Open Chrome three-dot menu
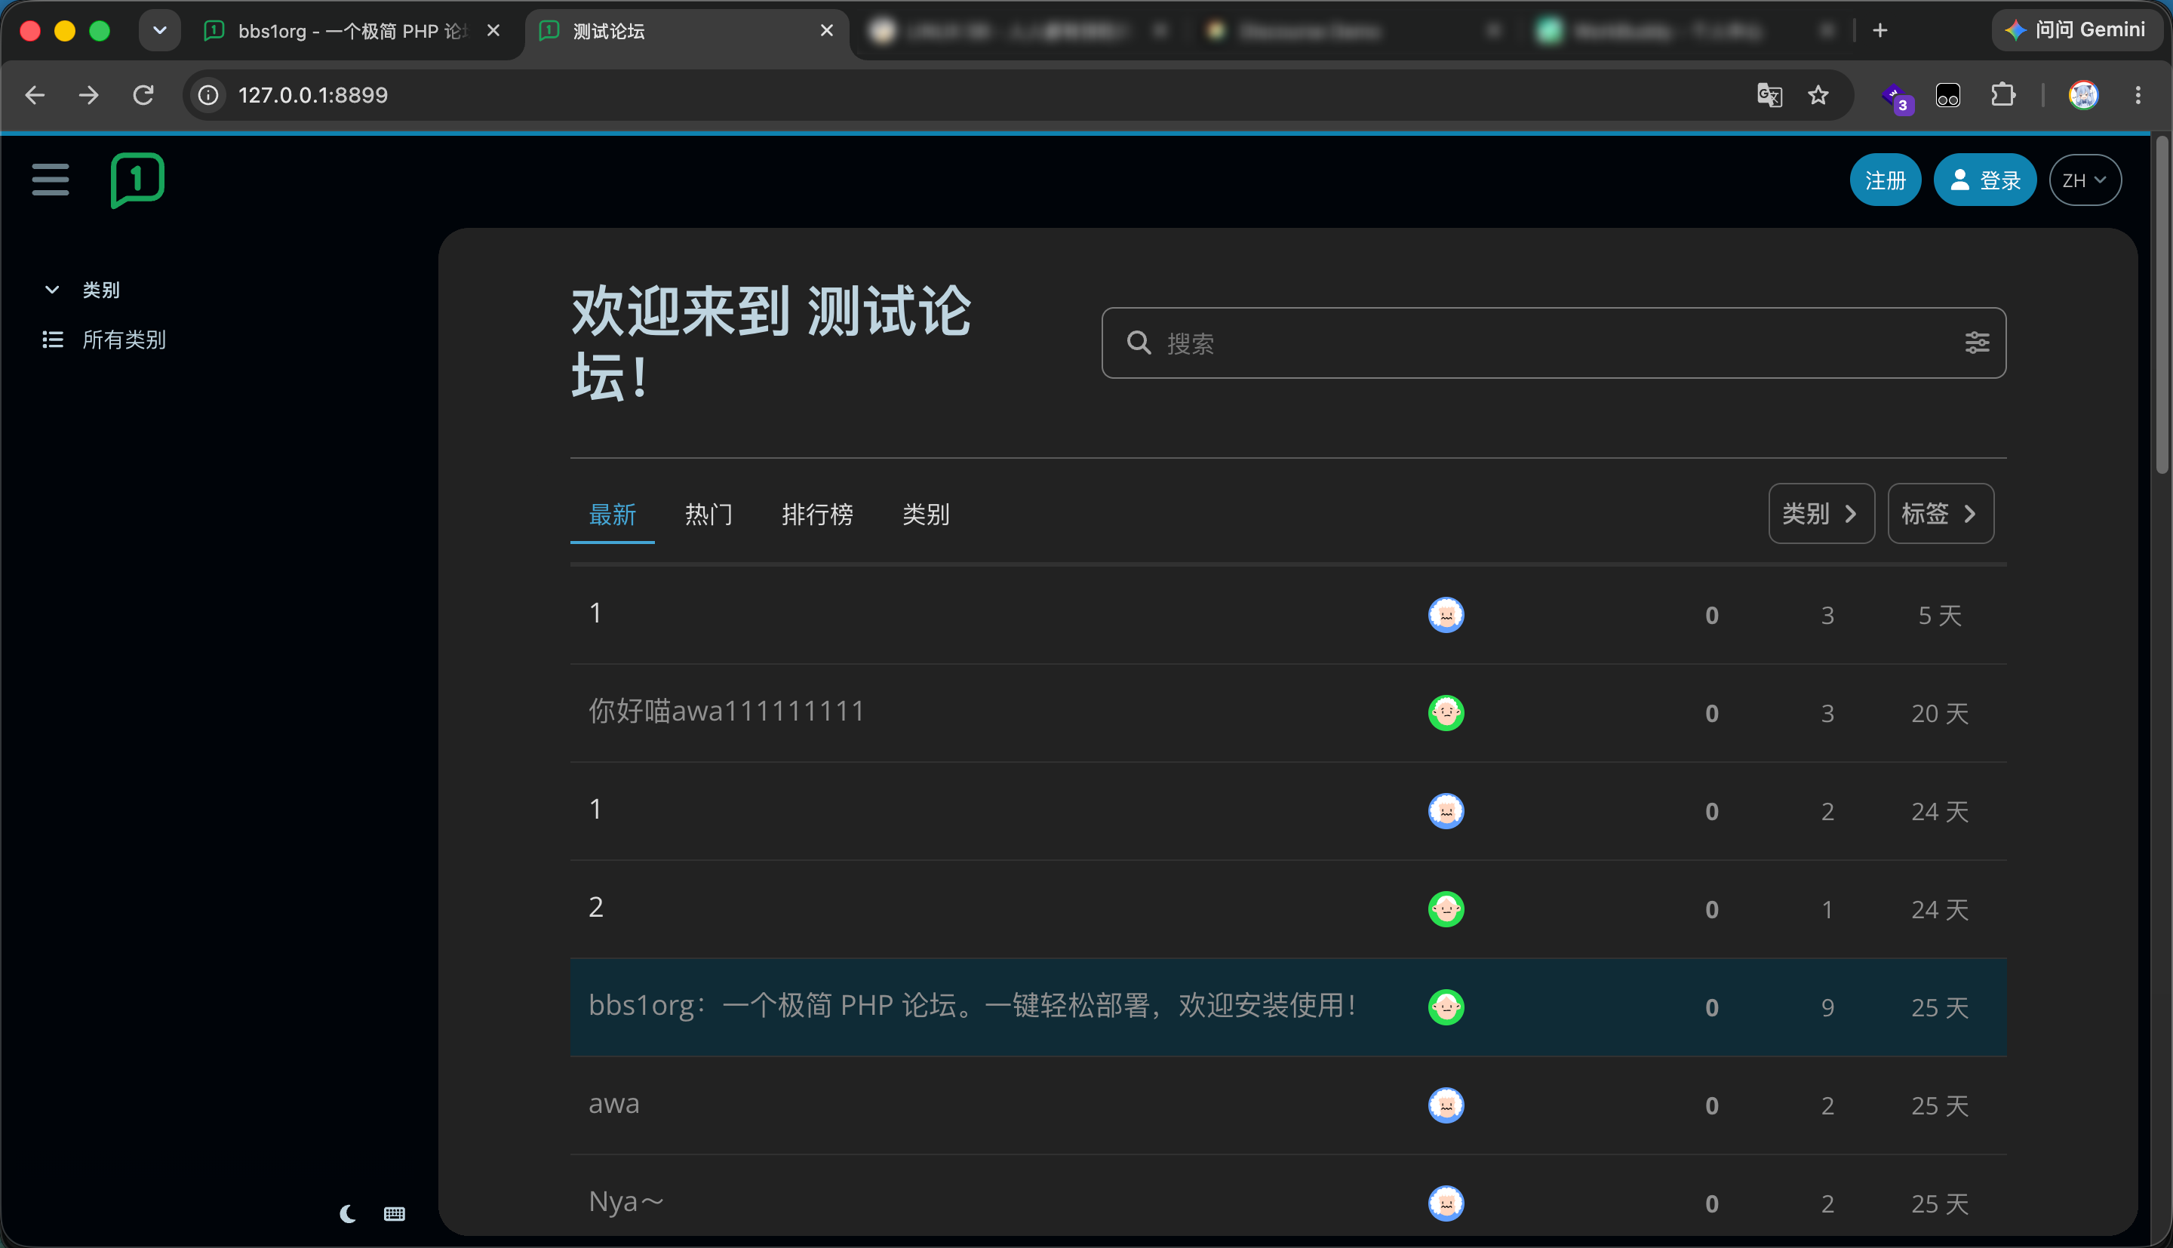The width and height of the screenshot is (2173, 1248). pos(2138,95)
